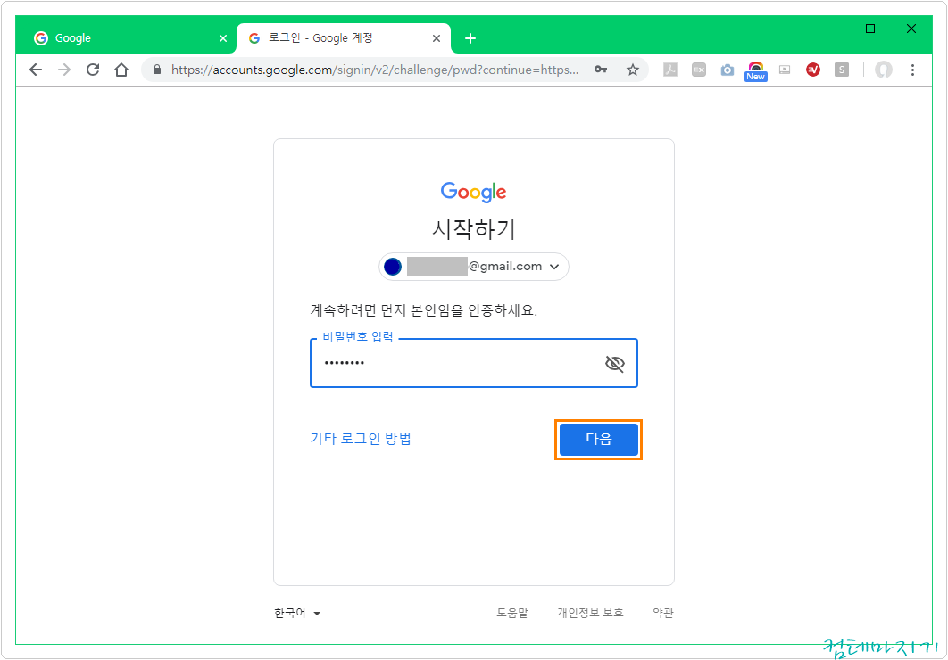This screenshot has height=660, width=948.
Task: Open the Chrome three-dot menu
Action: 912,70
